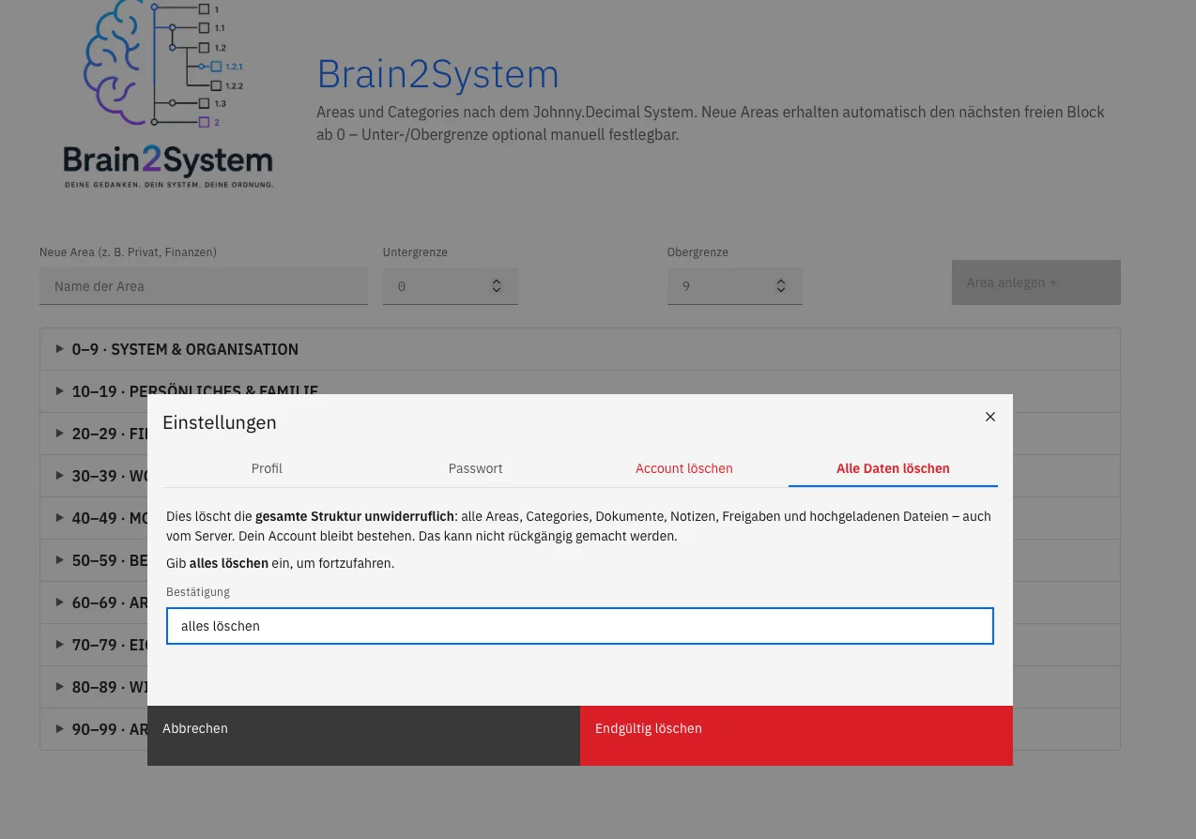Expand the 60–69 area triangle
Viewport: 1196px width, 839px height.
[60, 603]
